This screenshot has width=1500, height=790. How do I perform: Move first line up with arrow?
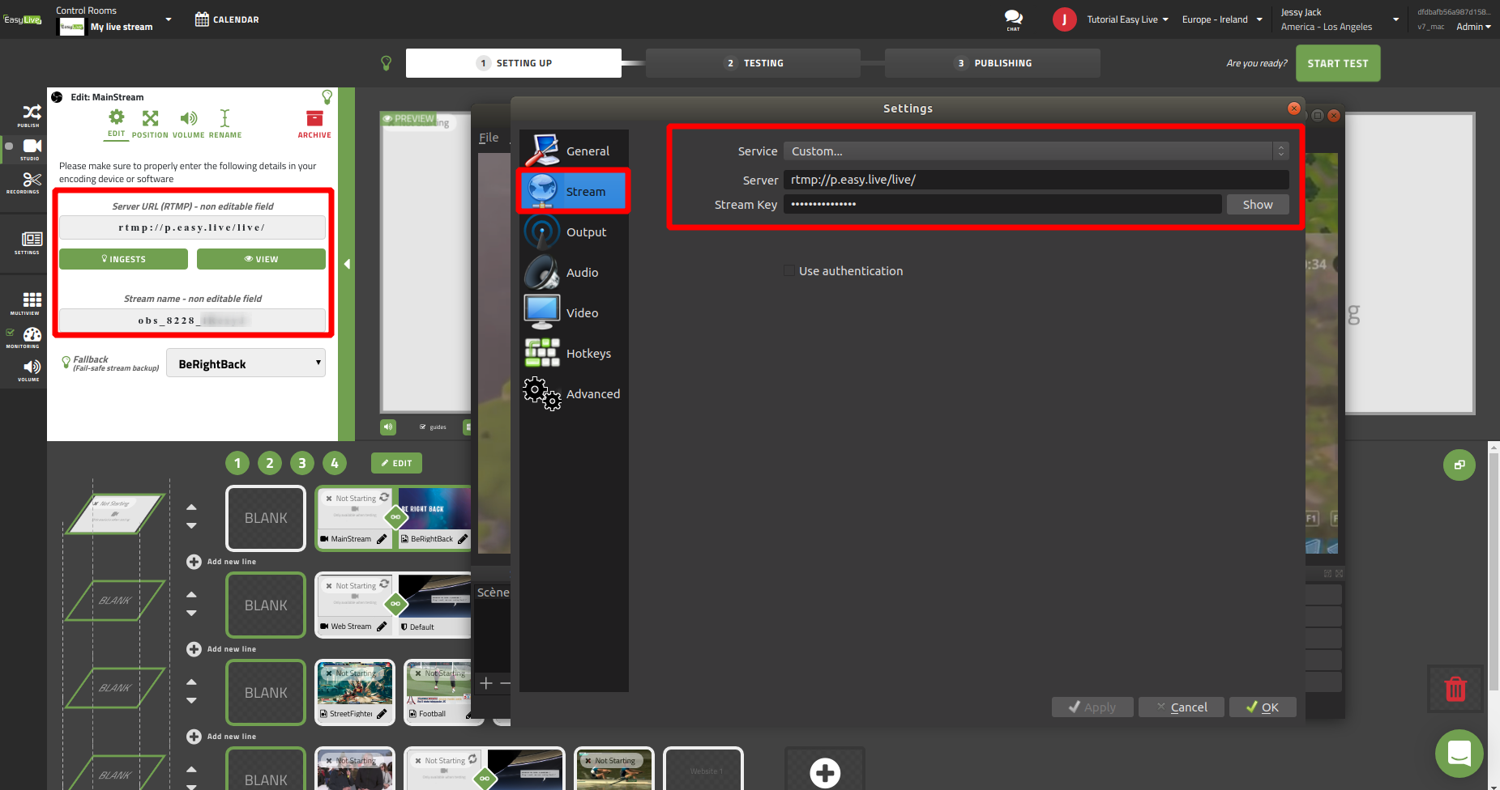pyautogui.click(x=191, y=508)
